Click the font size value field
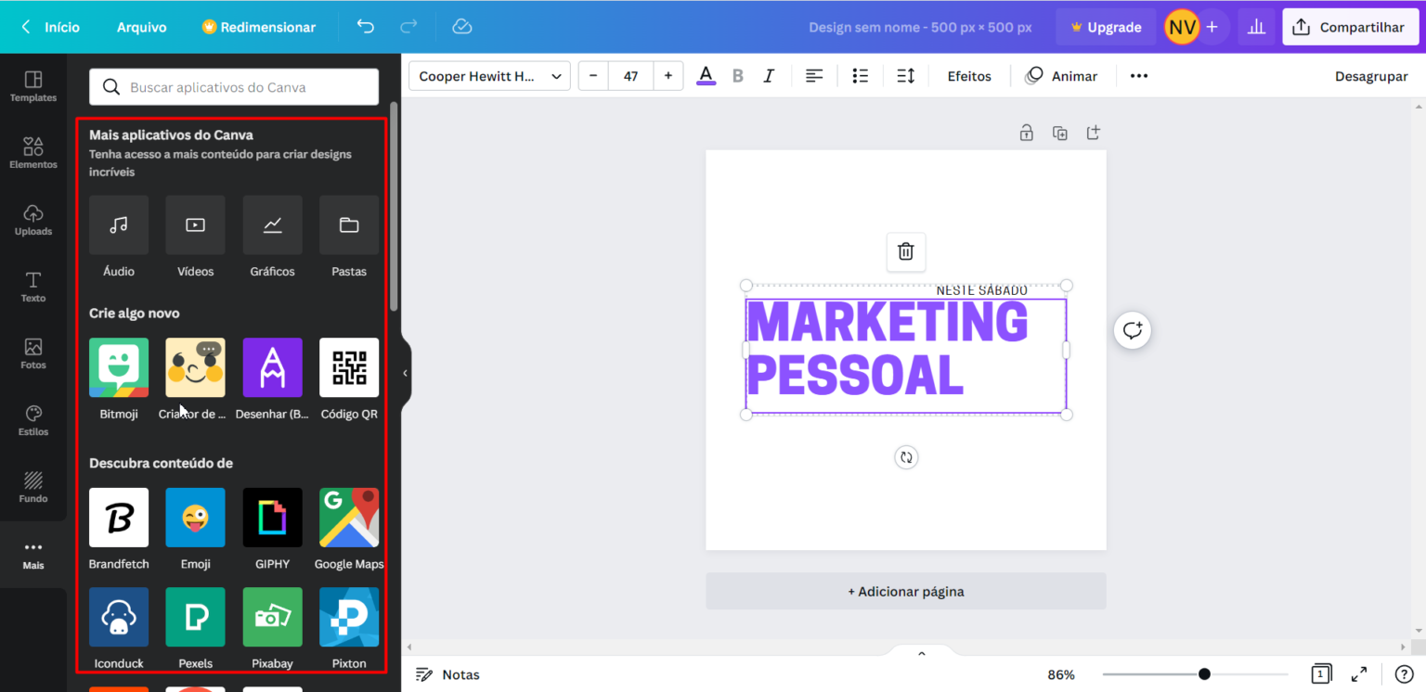Screen dimensions: 1426x692 point(631,76)
